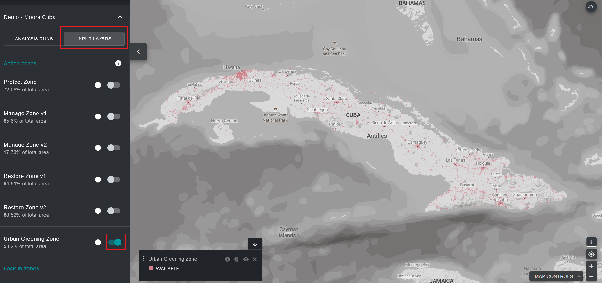Collapse the sidebar with left arrow
The image size is (602, 283).
tap(139, 52)
